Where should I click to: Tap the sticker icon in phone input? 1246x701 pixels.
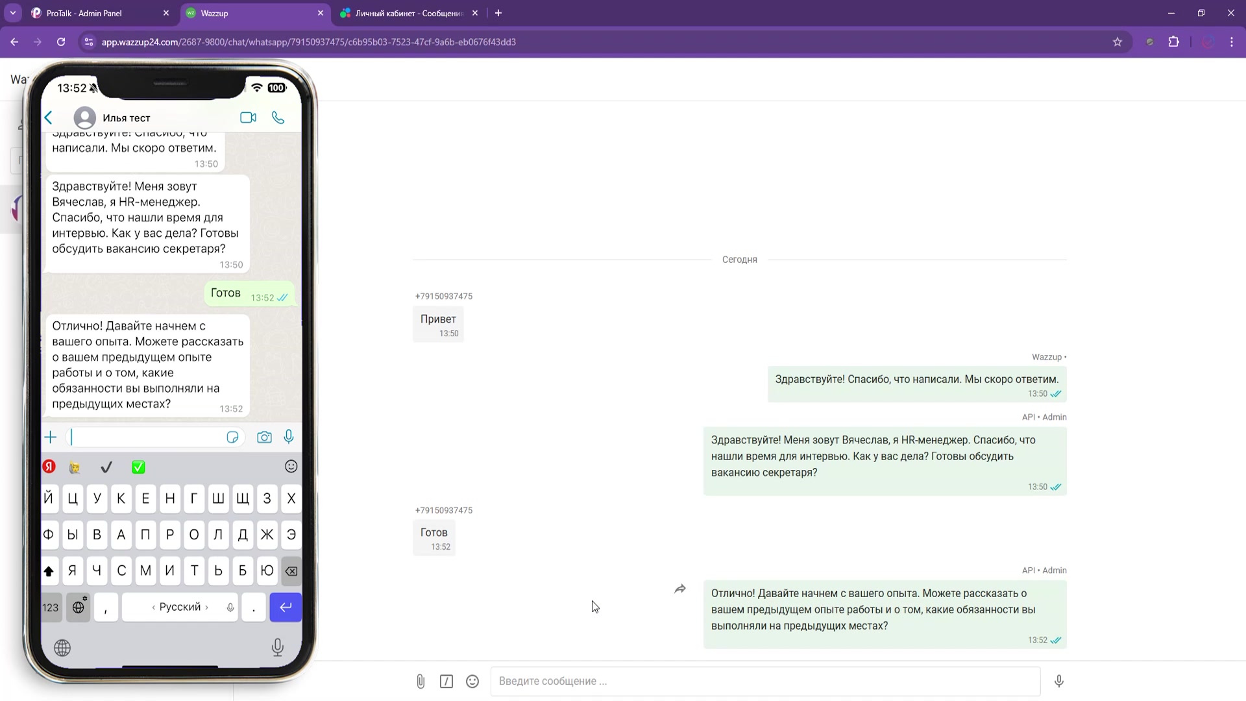232,437
